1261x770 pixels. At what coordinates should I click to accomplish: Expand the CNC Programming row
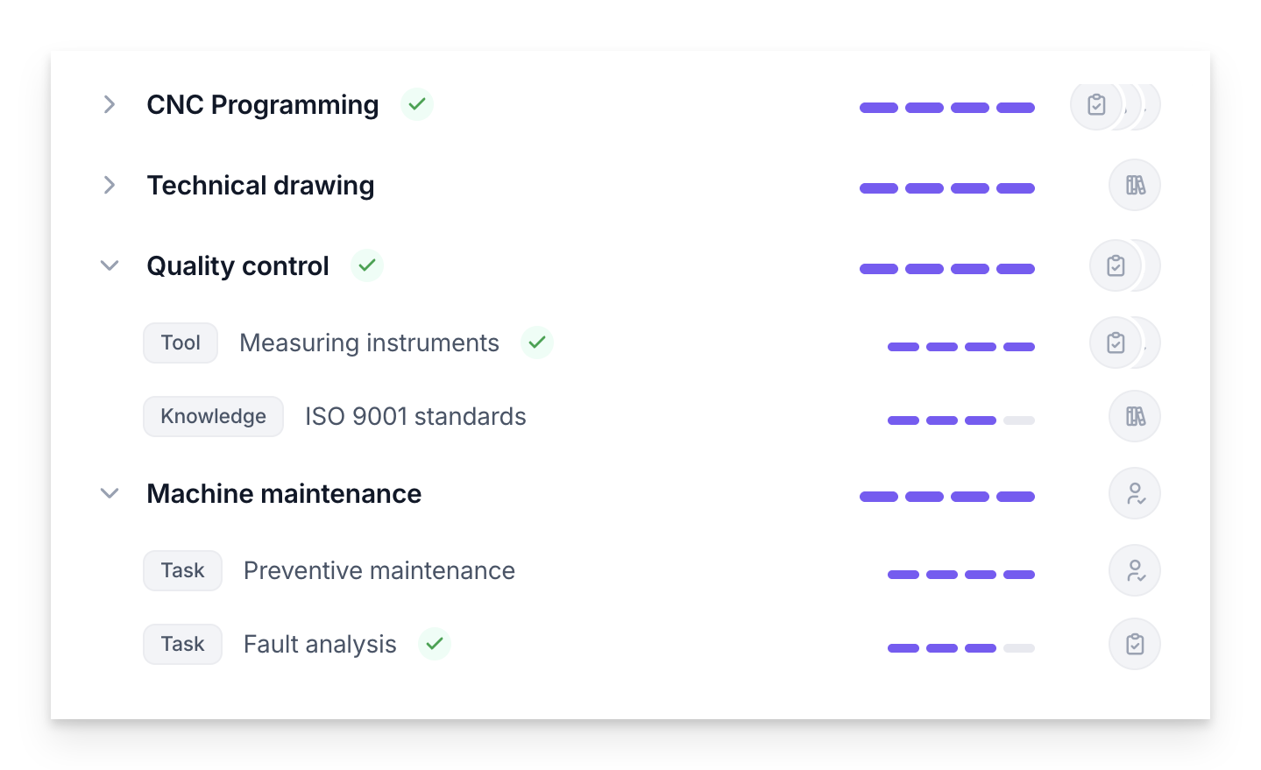pyautogui.click(x=110, y=104)
